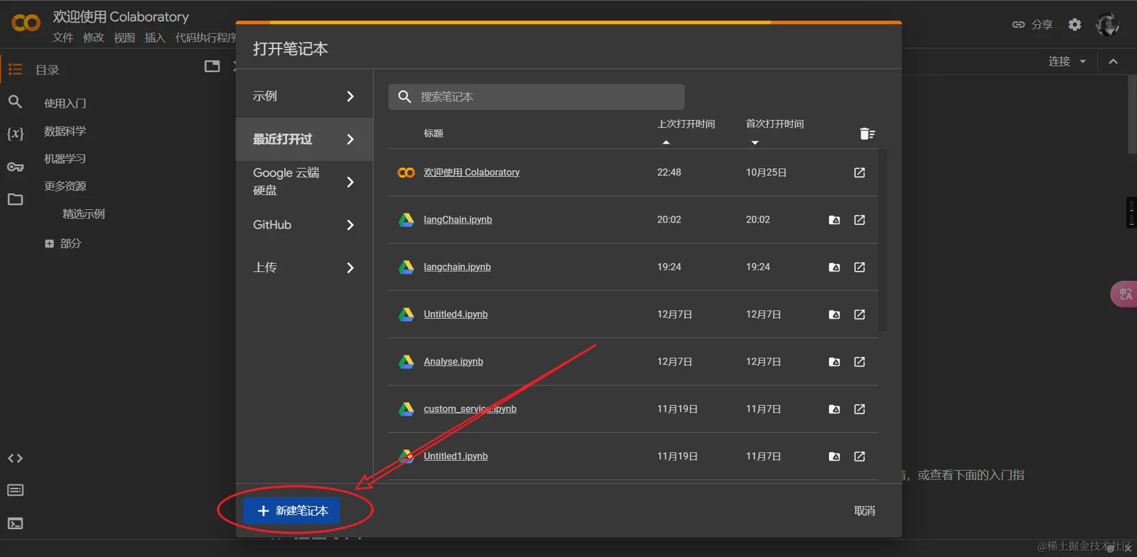Click the 搜索笔记本 search field

pyautogui.click(x=537, y=97)
